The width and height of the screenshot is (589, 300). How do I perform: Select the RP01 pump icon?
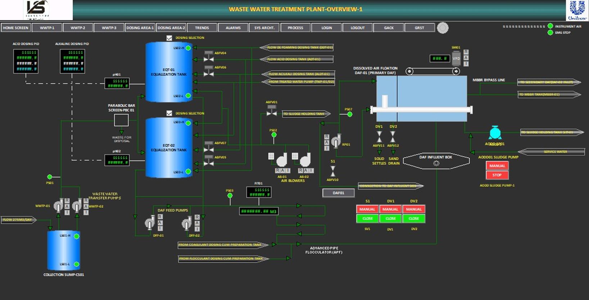[336, 141]
